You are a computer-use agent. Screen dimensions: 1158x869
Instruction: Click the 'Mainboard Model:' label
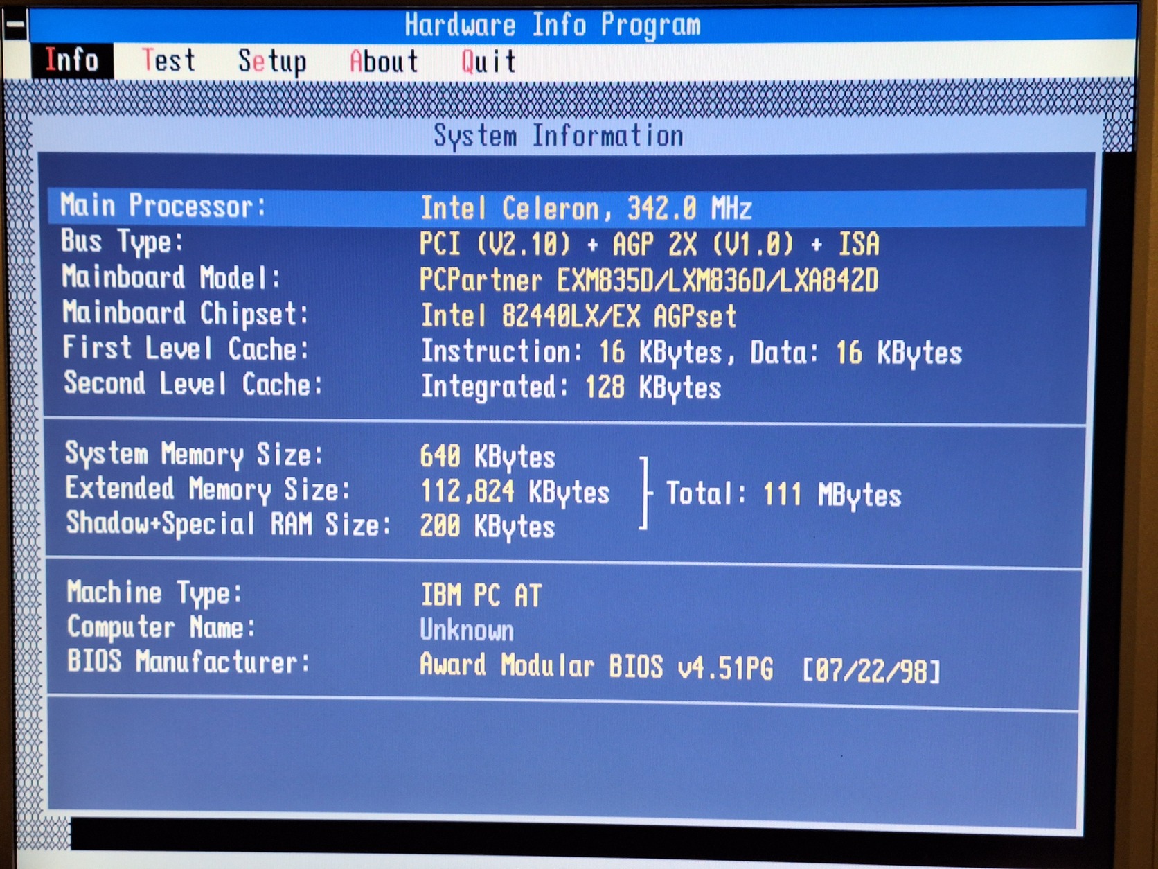click(x=171, y=277)
